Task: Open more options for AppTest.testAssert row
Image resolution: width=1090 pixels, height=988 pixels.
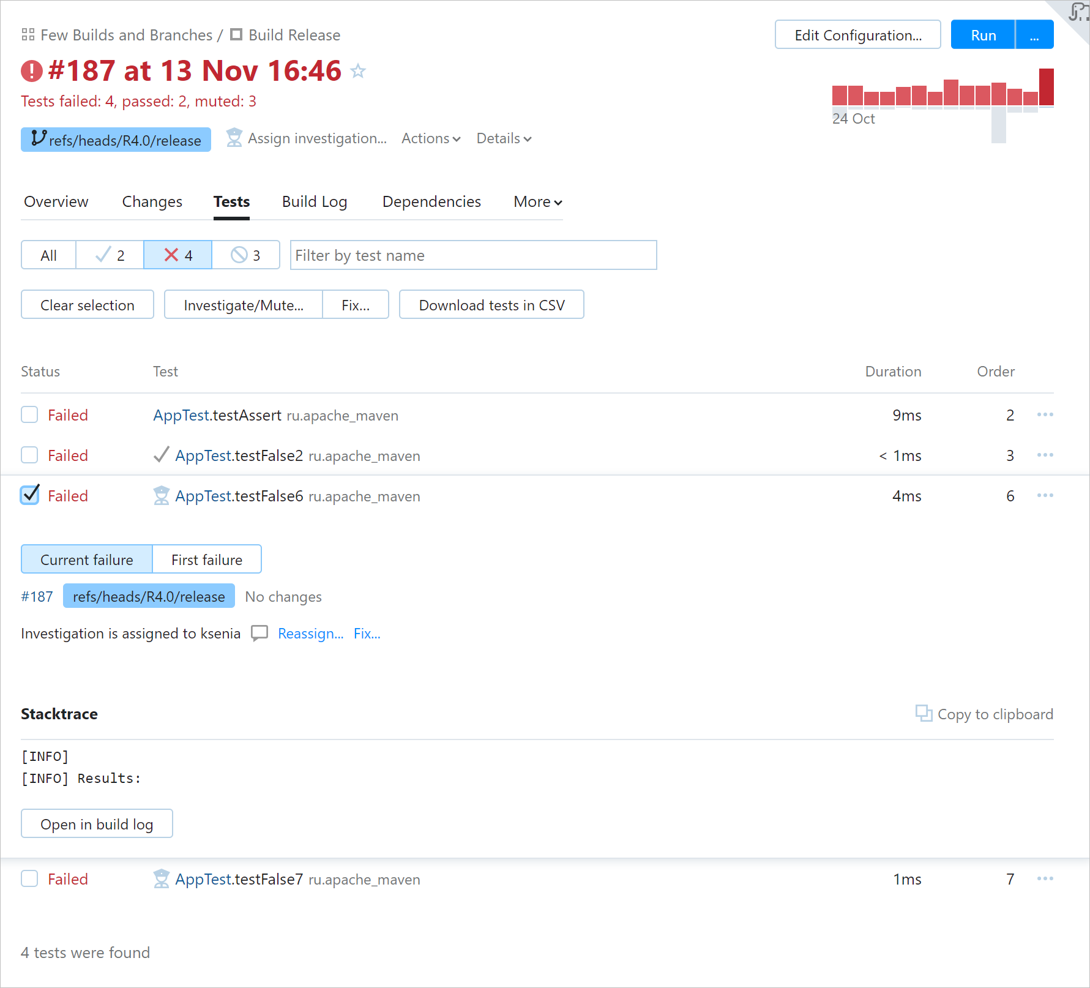Action: click(1045, 414)
